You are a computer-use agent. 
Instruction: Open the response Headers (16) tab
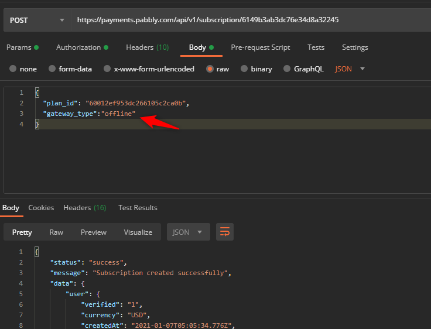click(x=85, y=208)
